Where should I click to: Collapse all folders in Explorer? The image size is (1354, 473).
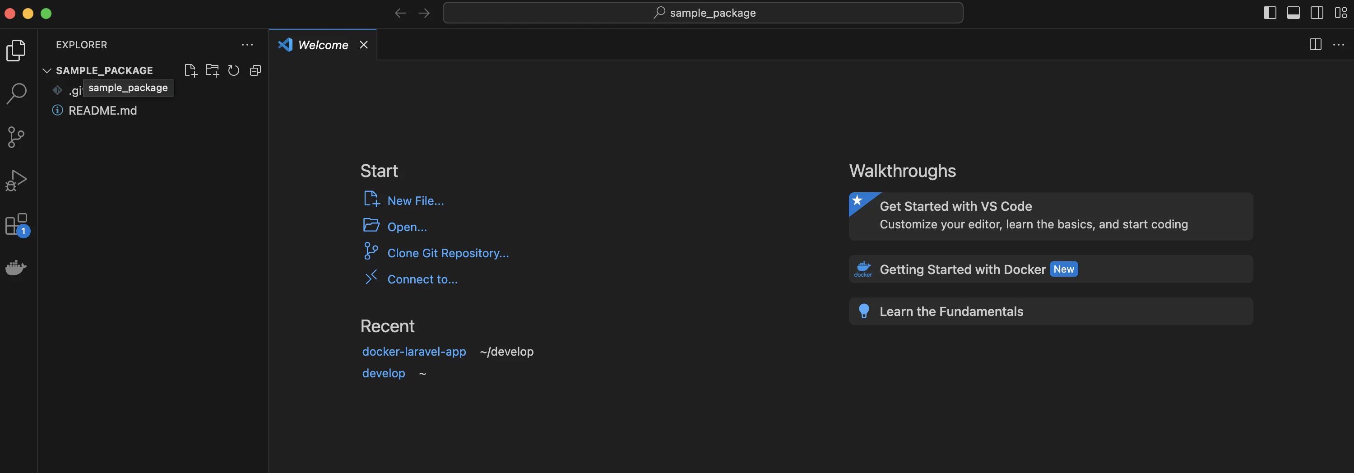(x=255, y=70)
